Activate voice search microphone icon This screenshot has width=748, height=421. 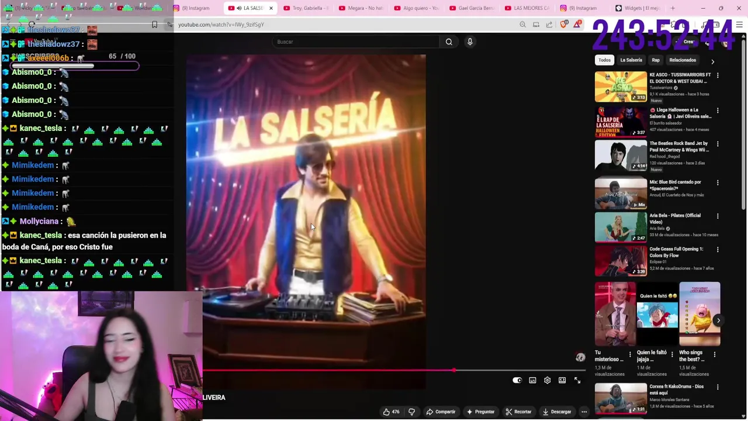click(470, 42)
